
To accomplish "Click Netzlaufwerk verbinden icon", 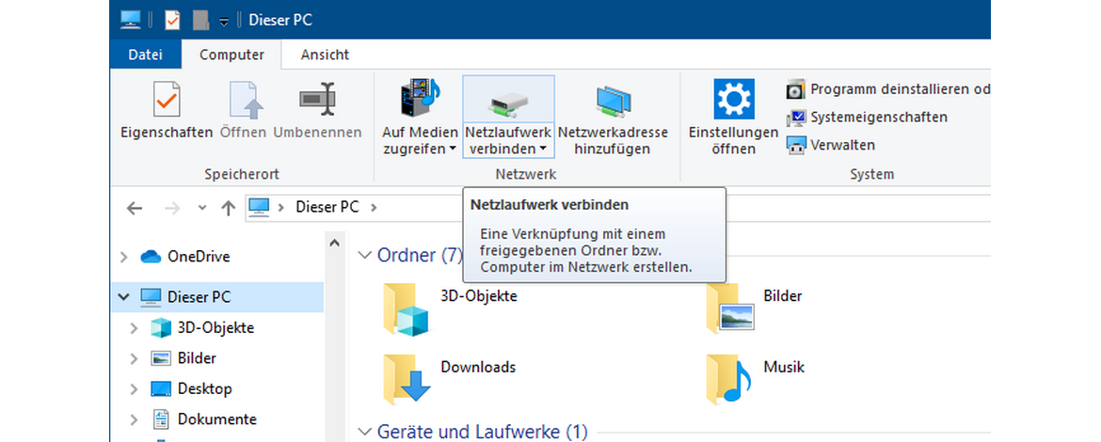I will 508,100.
